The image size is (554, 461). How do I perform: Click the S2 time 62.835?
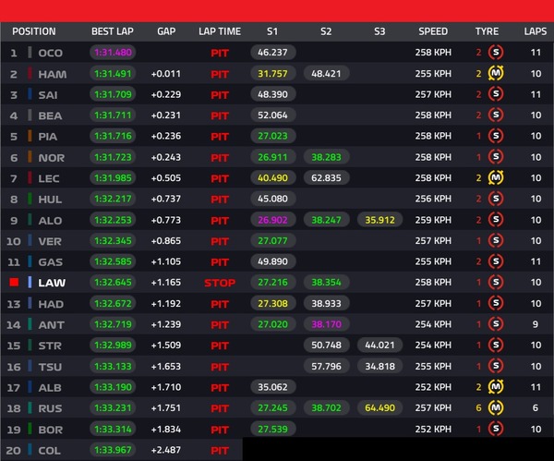coord(326,177)
